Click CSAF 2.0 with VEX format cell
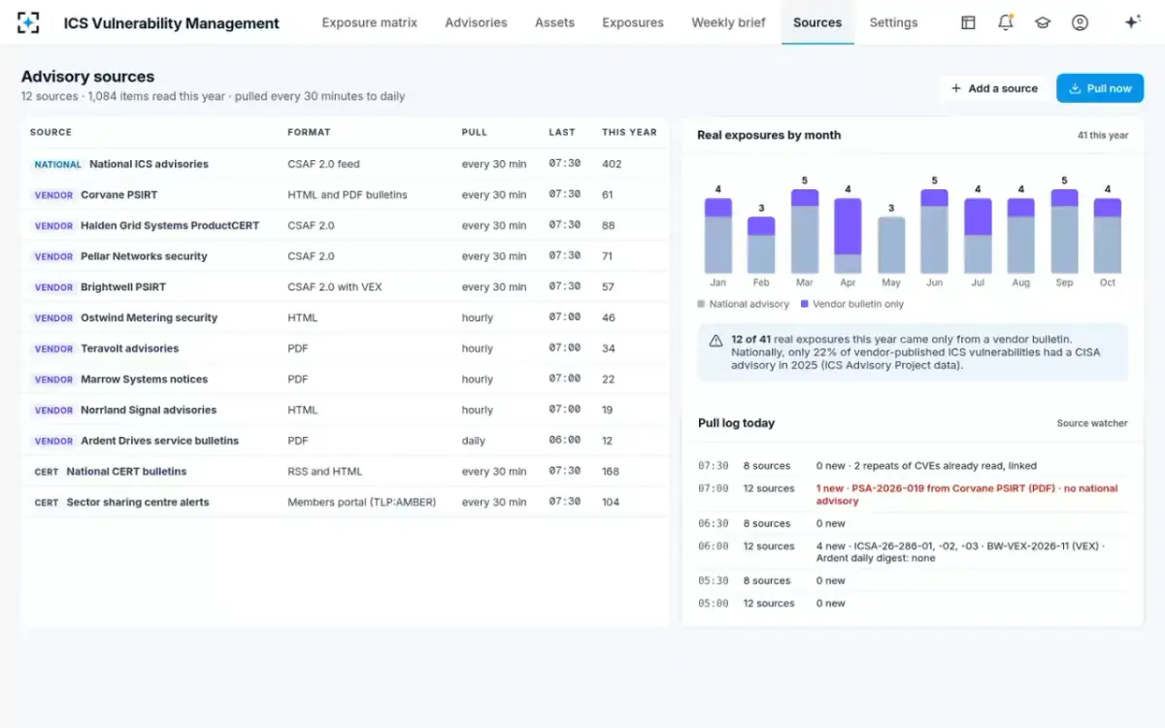Image resolution: width=1165 pixels, height=728 pixels. 337,287
